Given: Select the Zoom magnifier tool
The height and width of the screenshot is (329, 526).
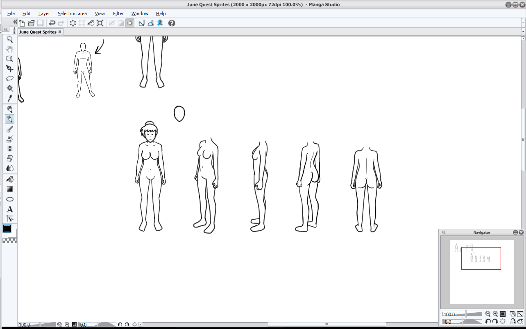Looking at the screenshot, I should (x=10, y=39).
